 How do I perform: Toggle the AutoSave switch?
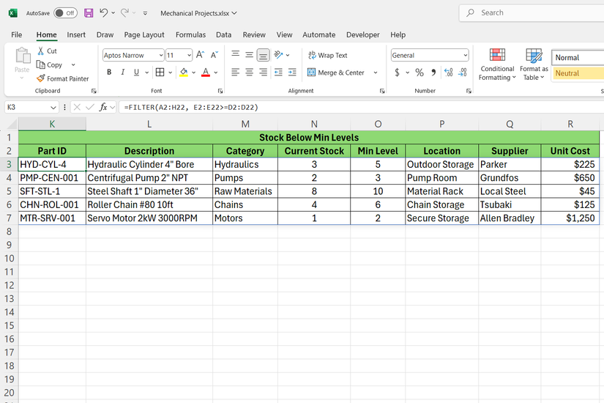coord(65,13)
